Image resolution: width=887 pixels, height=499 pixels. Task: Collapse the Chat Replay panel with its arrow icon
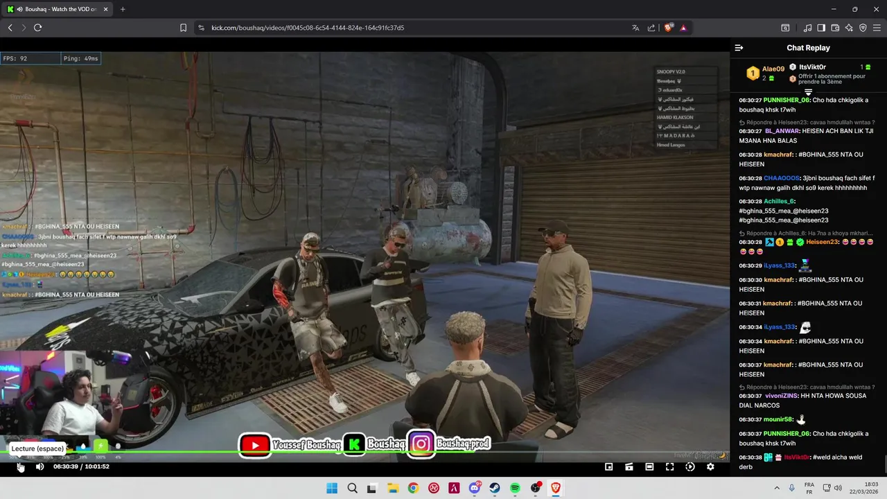click(739, 48)
